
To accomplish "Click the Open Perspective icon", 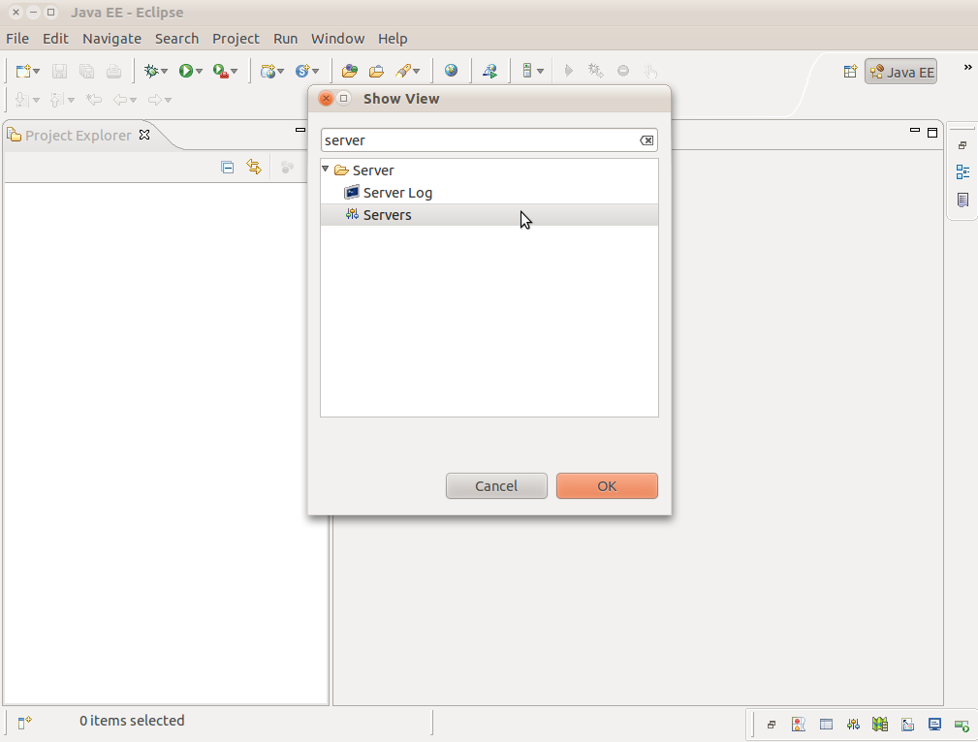I will click(850, 72).
